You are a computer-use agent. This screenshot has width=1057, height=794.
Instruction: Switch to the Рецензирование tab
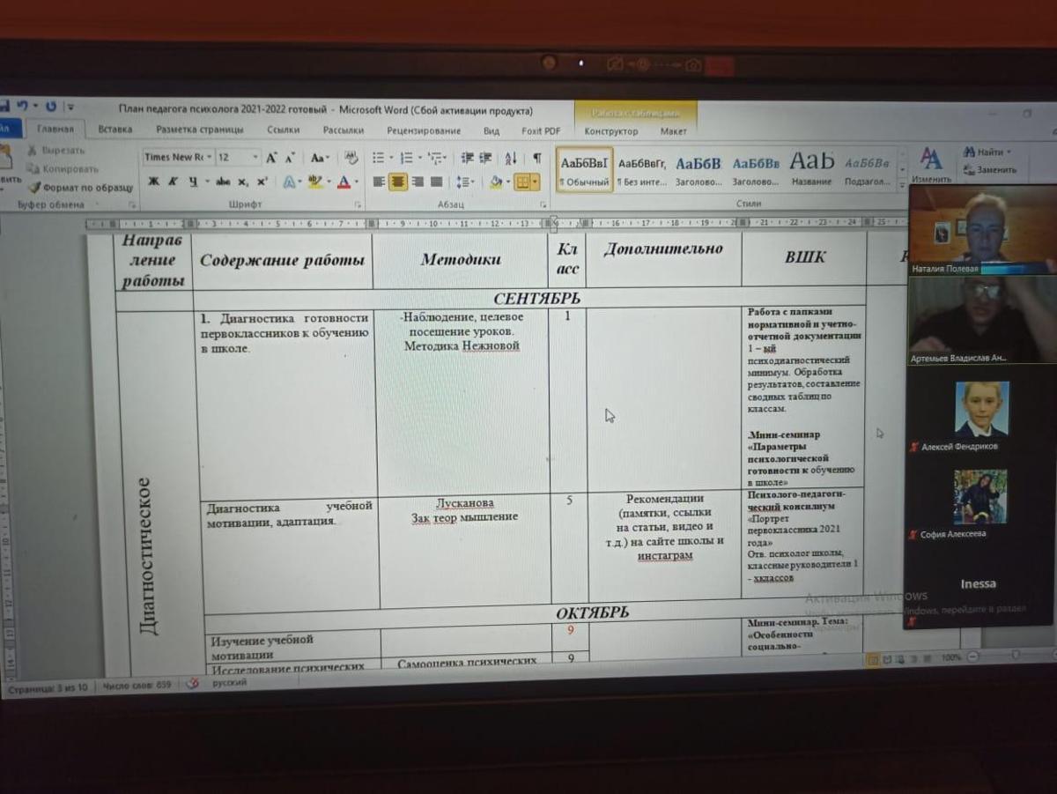pyautogui.click(x=424, y=130)
